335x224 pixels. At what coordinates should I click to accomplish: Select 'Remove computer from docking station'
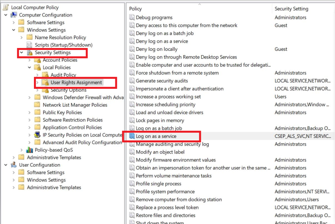[x=179, y=199]
